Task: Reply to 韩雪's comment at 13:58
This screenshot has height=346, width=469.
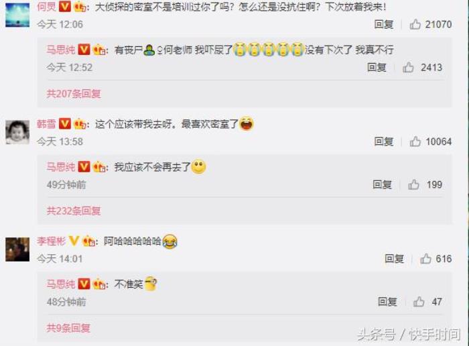Action: click(384, 141)
